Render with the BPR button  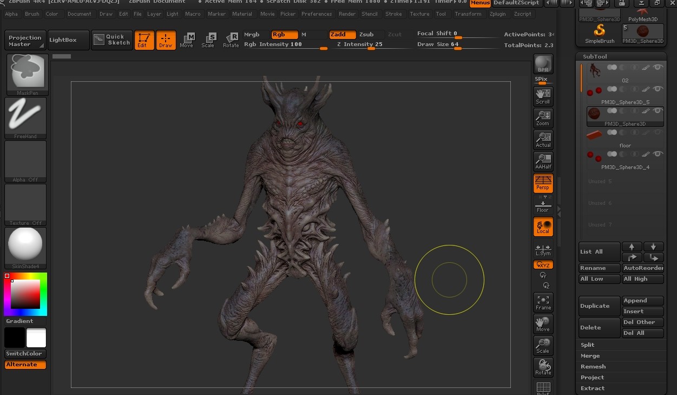[x=543, y=64]
